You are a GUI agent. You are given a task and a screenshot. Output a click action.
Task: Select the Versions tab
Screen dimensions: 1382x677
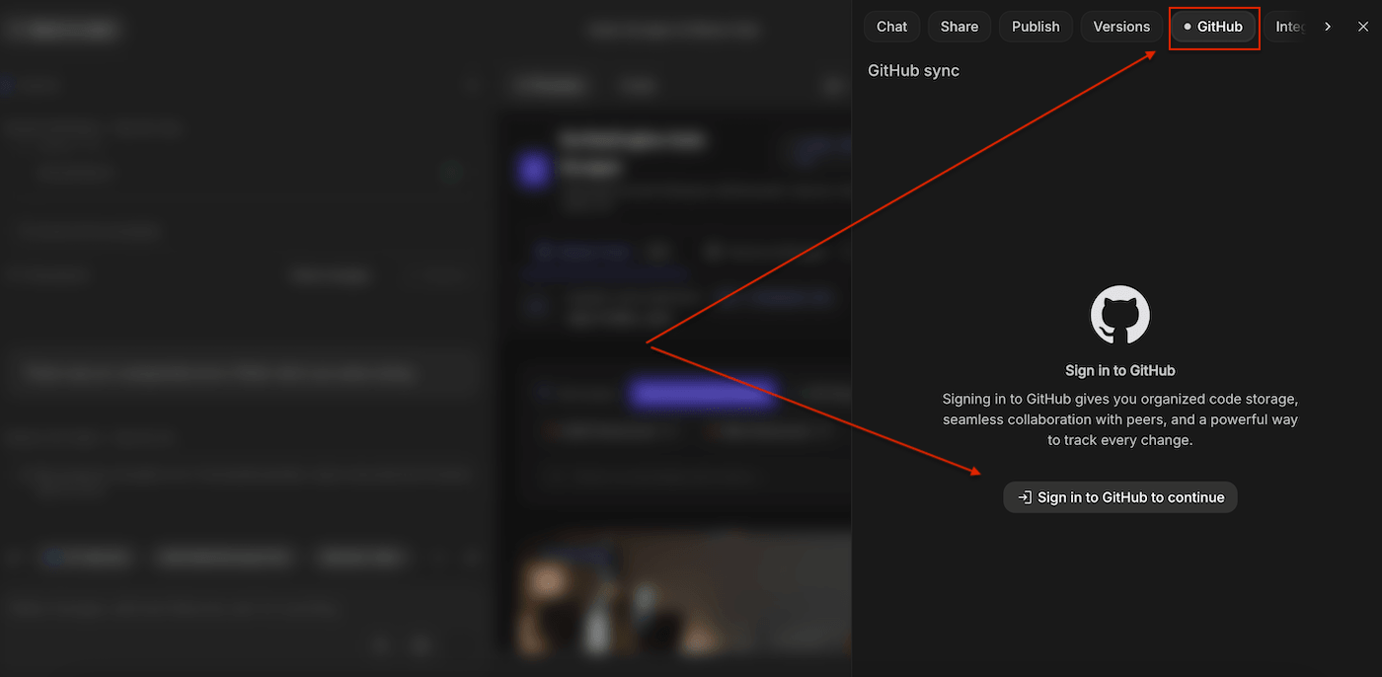click(x=1121, y=27)
